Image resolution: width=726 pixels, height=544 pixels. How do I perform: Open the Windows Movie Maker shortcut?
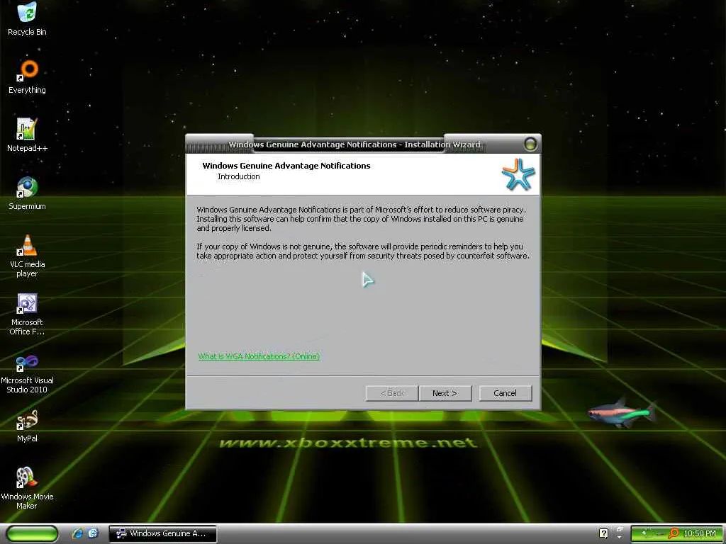coord(27,488)
